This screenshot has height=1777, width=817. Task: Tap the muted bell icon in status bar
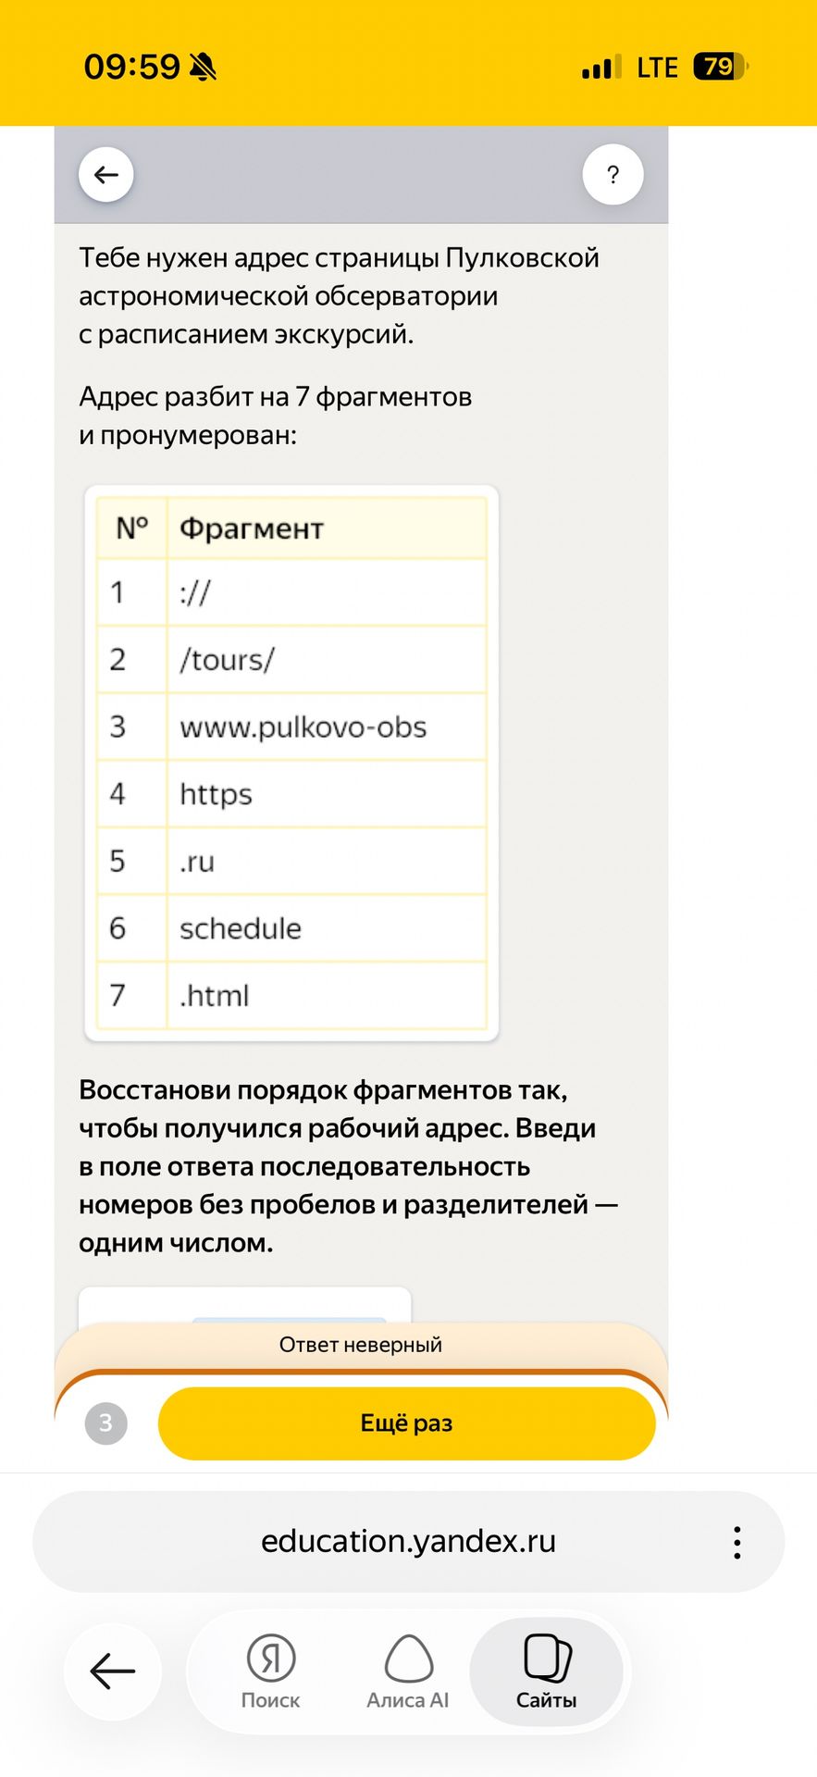click(203, 67)
